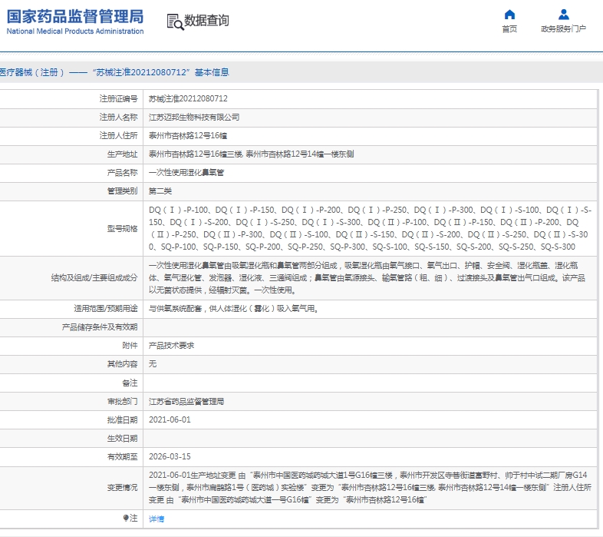Click the 国家药品监督管理局 logo
The width and height of the screenshot is (603, 537).
75,22
